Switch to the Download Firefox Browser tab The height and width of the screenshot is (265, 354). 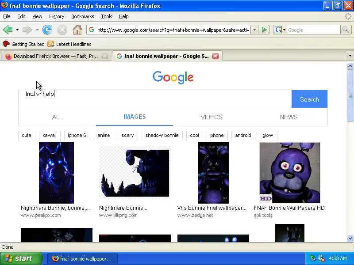[56, 56]
